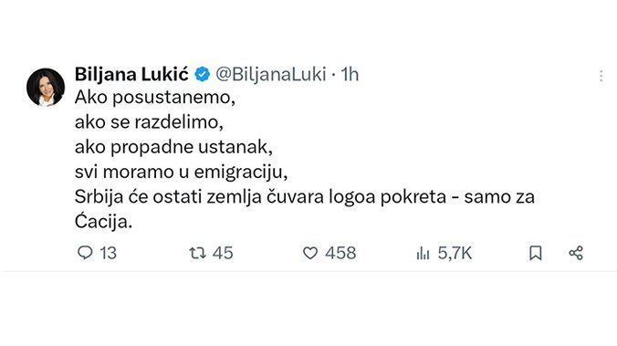Like the tweet with the heart icon
This screenshot has height=346, width=617.
(310, 253)
